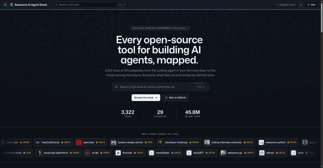This screenshot has width=323, height=168.
Task: Click the javascript-algorithms avatar icon
Action: pos(39,153)
